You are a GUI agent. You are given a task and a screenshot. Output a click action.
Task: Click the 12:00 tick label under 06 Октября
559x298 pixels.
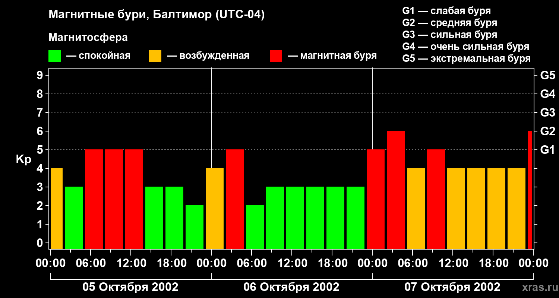292,263
